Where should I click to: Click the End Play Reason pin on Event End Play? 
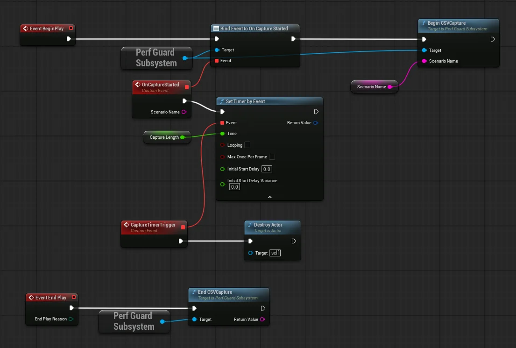pos(72,319)
